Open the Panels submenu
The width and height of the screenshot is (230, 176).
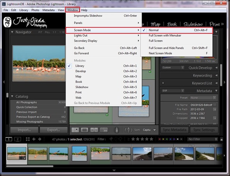(104, 23)
